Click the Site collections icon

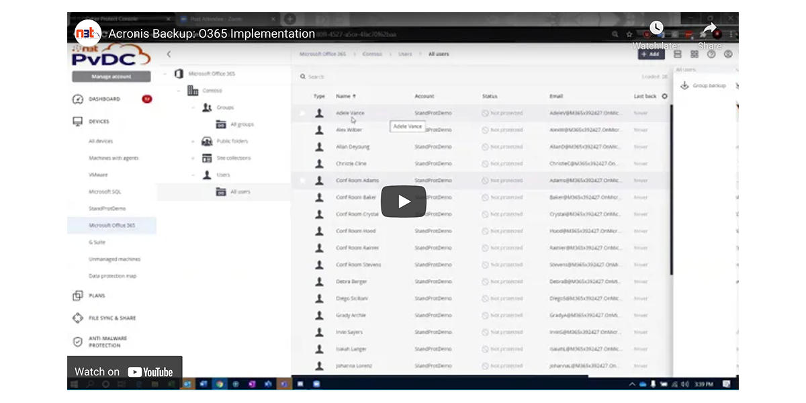pyautogui.click(x=207, y=158)
